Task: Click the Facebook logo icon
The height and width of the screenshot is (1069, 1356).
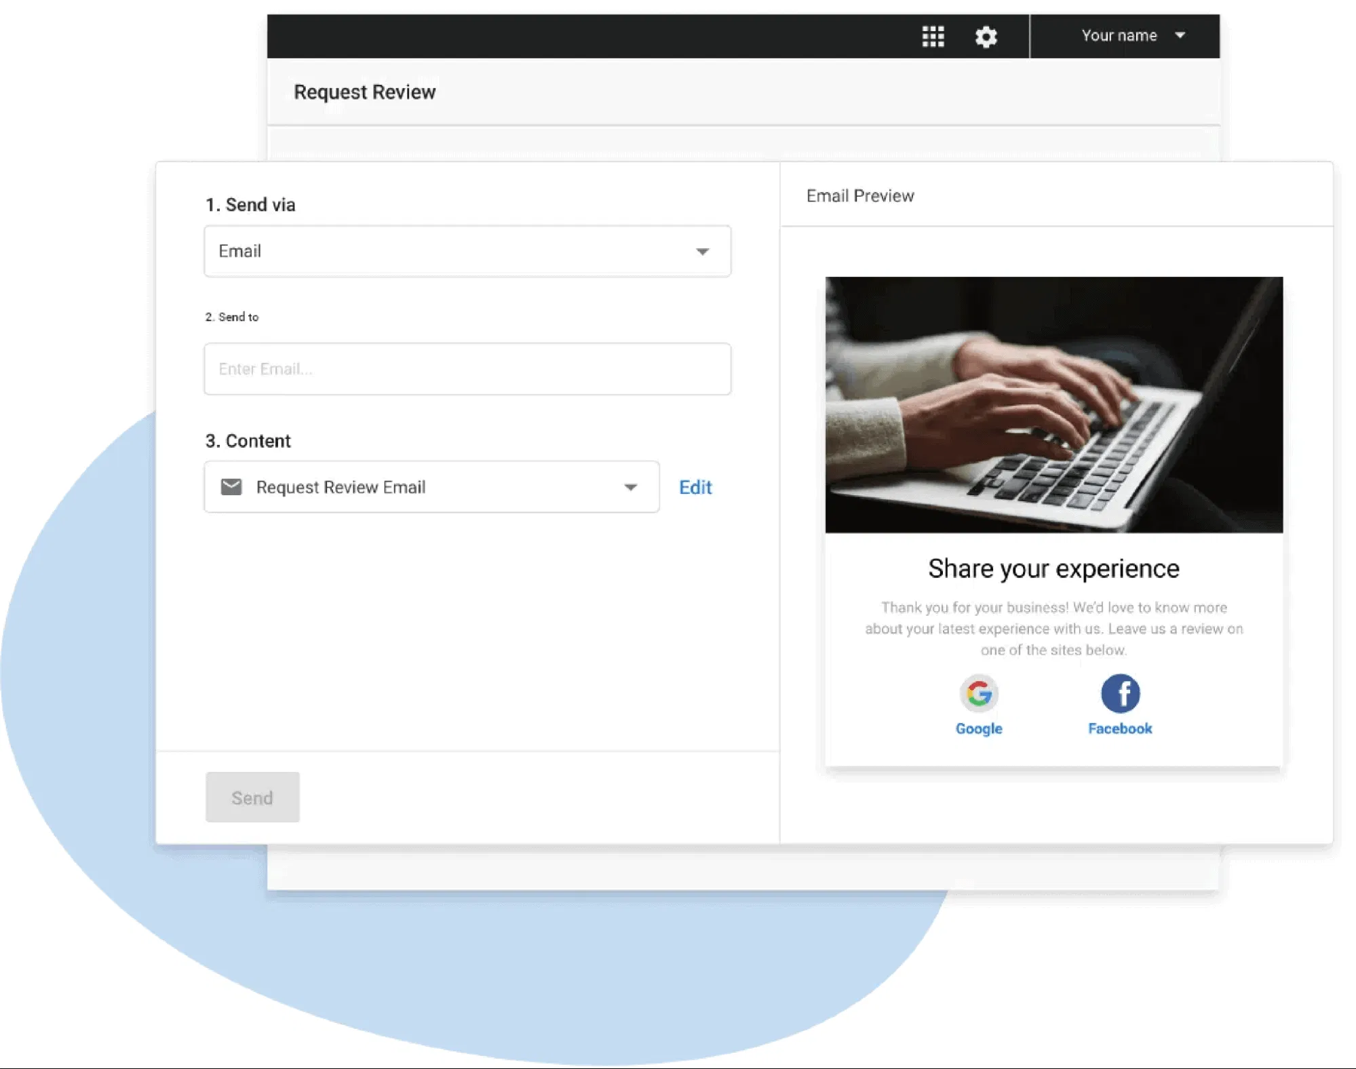Action: click(1120, 693)
